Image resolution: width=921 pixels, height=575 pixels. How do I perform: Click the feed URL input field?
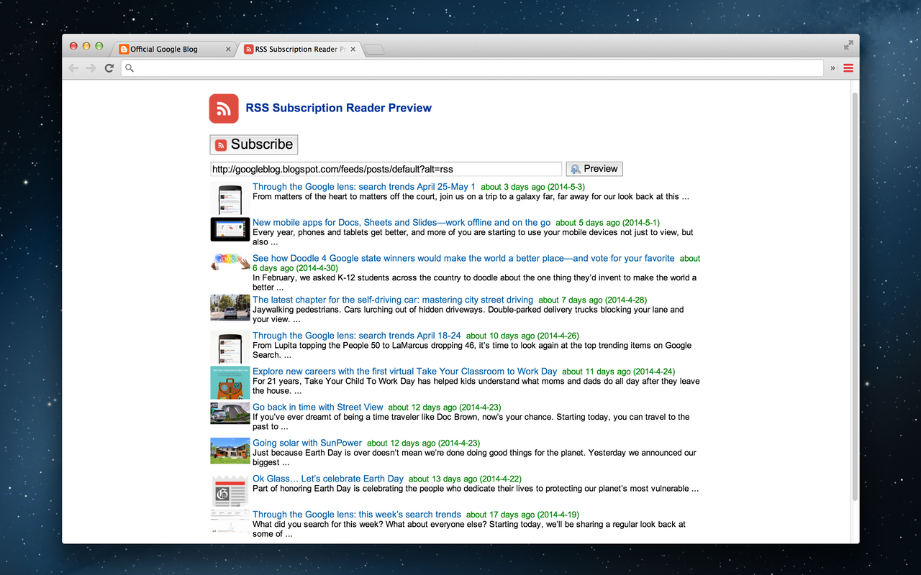[x=386, y=169]
